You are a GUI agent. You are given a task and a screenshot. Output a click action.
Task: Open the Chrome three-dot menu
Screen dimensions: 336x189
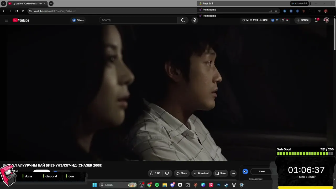click(x=332, y=11)
